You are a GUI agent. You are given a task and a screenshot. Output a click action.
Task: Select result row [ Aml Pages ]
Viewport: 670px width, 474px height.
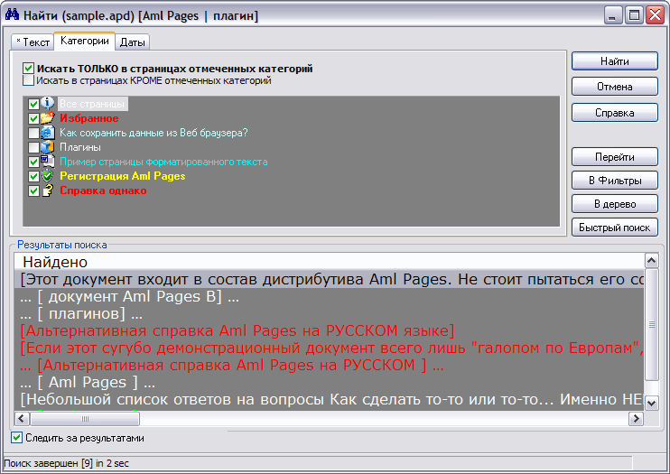coord(329,382)
